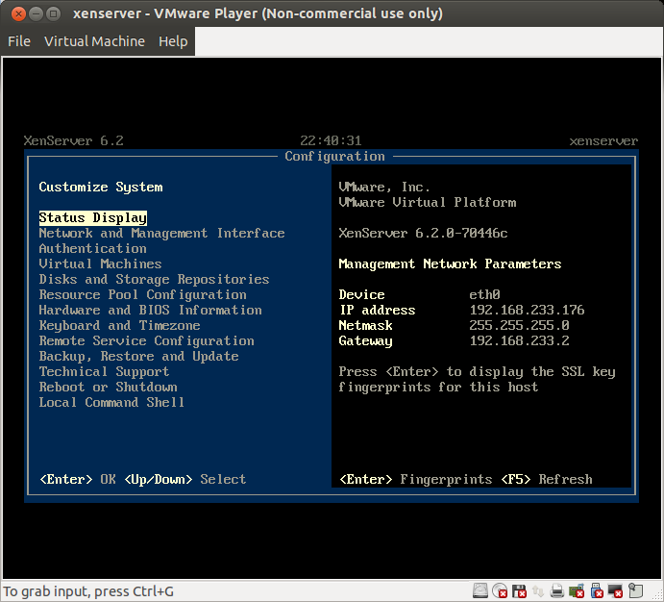The width and height of the screenshot is (664, 602).
Task: Choose Hardware and BIOS Information
Action: (150, 310)
